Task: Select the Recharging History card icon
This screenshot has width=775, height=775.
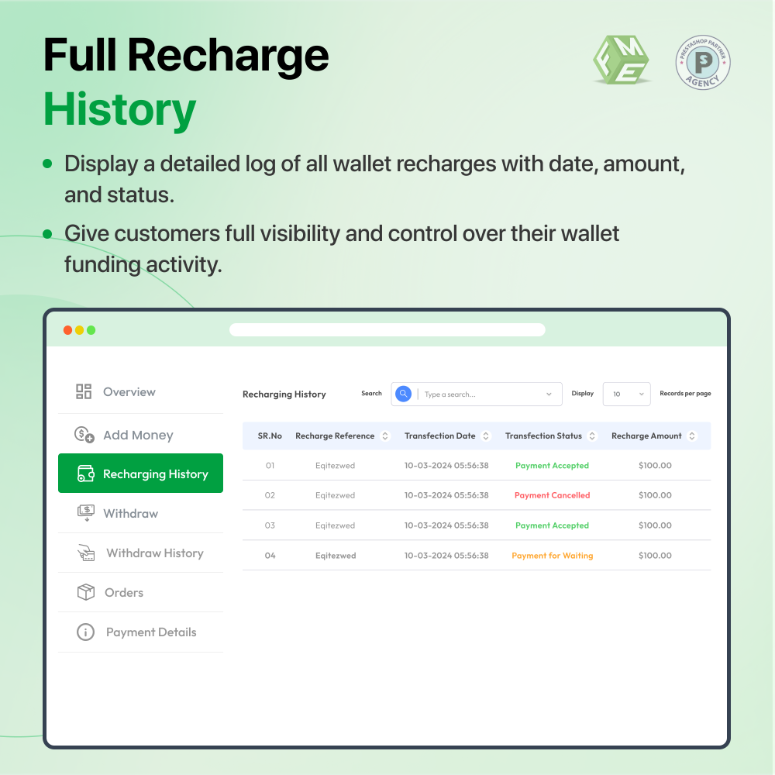Action: click(x=85, y=474)
